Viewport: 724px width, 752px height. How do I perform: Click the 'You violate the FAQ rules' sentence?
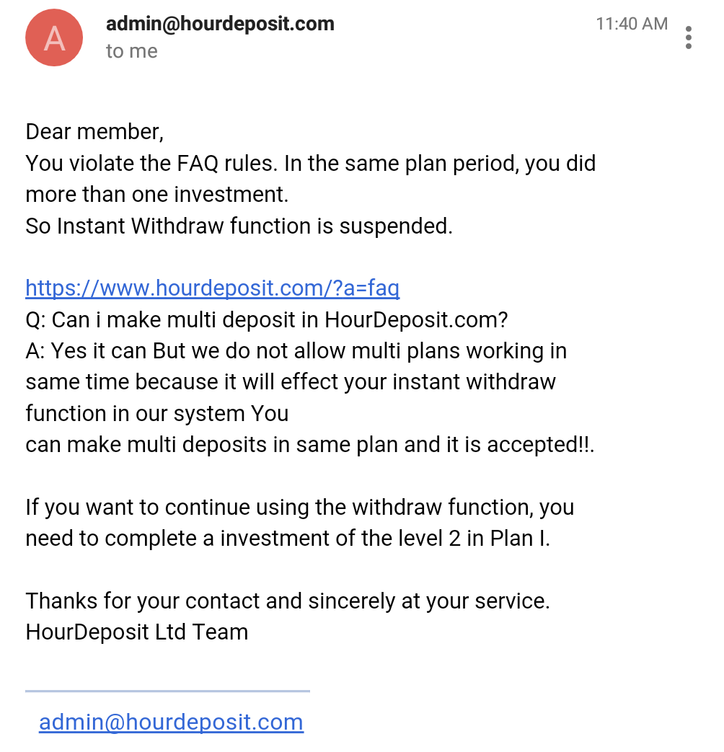point(310,164)
